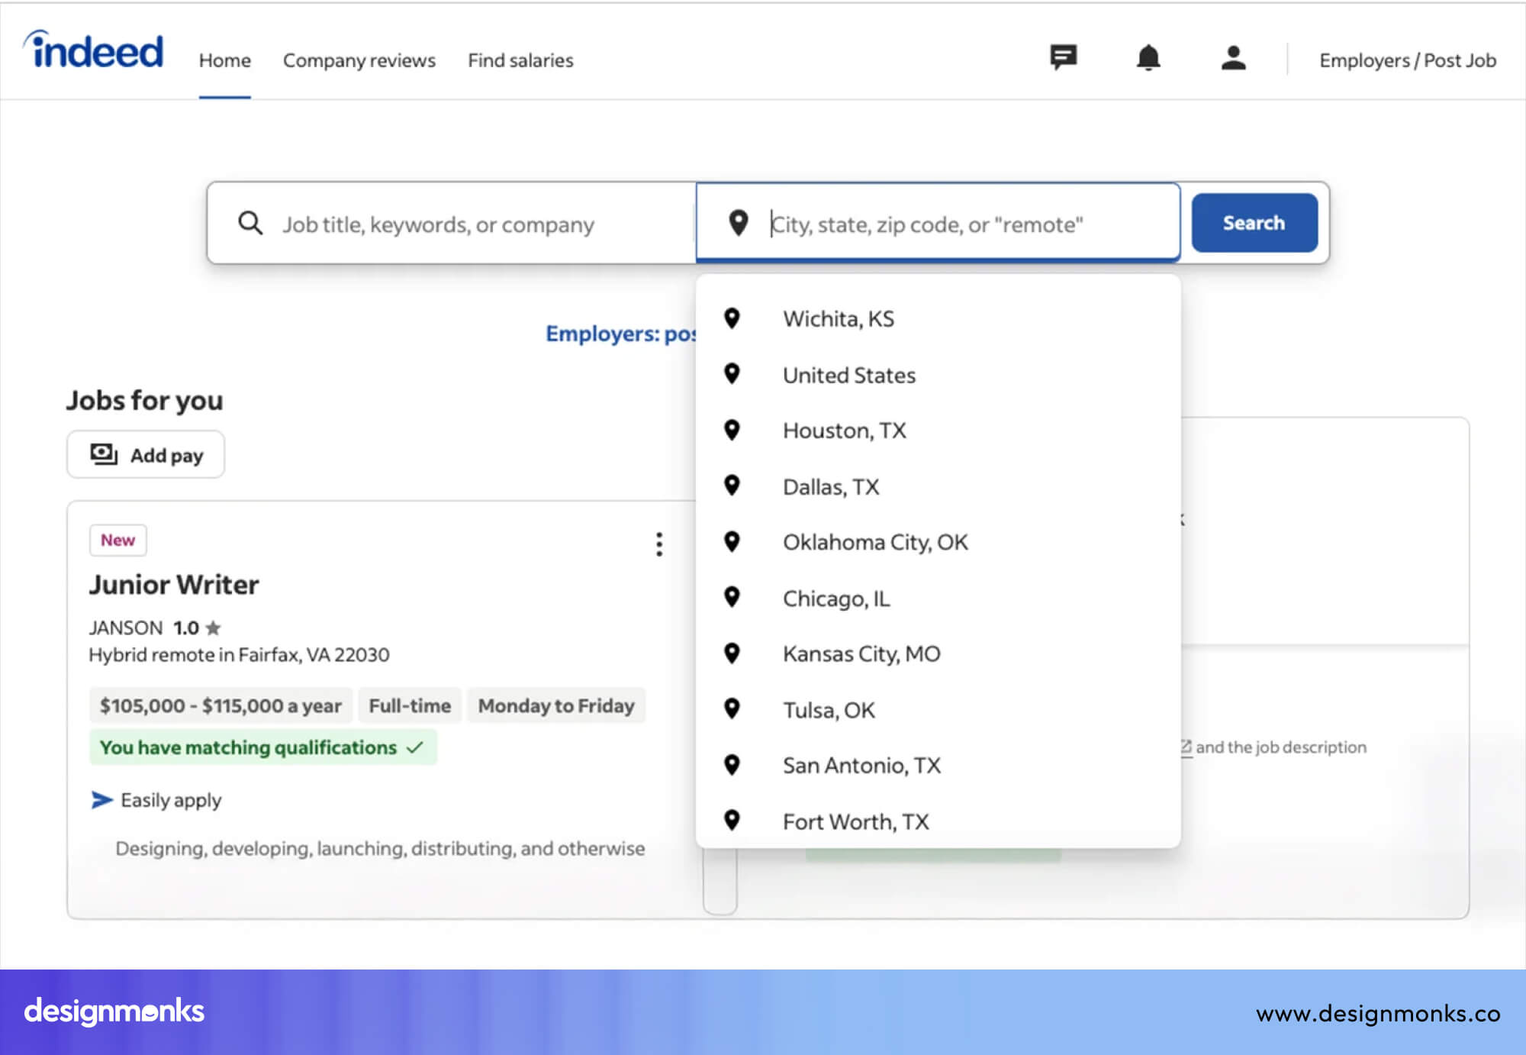Click the Easily apply arrow icon
The image size is (1526, 1055).
[x=101, y=799]
